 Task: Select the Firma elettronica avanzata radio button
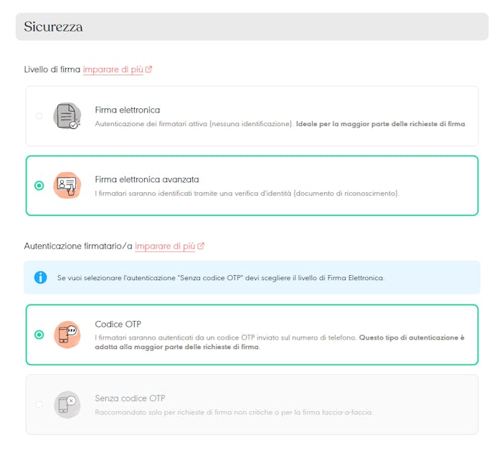(x=39, y=186)
